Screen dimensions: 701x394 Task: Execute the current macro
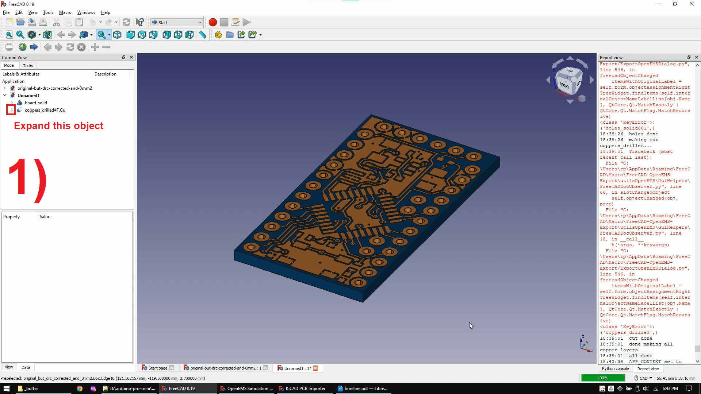tap(247, 22)
